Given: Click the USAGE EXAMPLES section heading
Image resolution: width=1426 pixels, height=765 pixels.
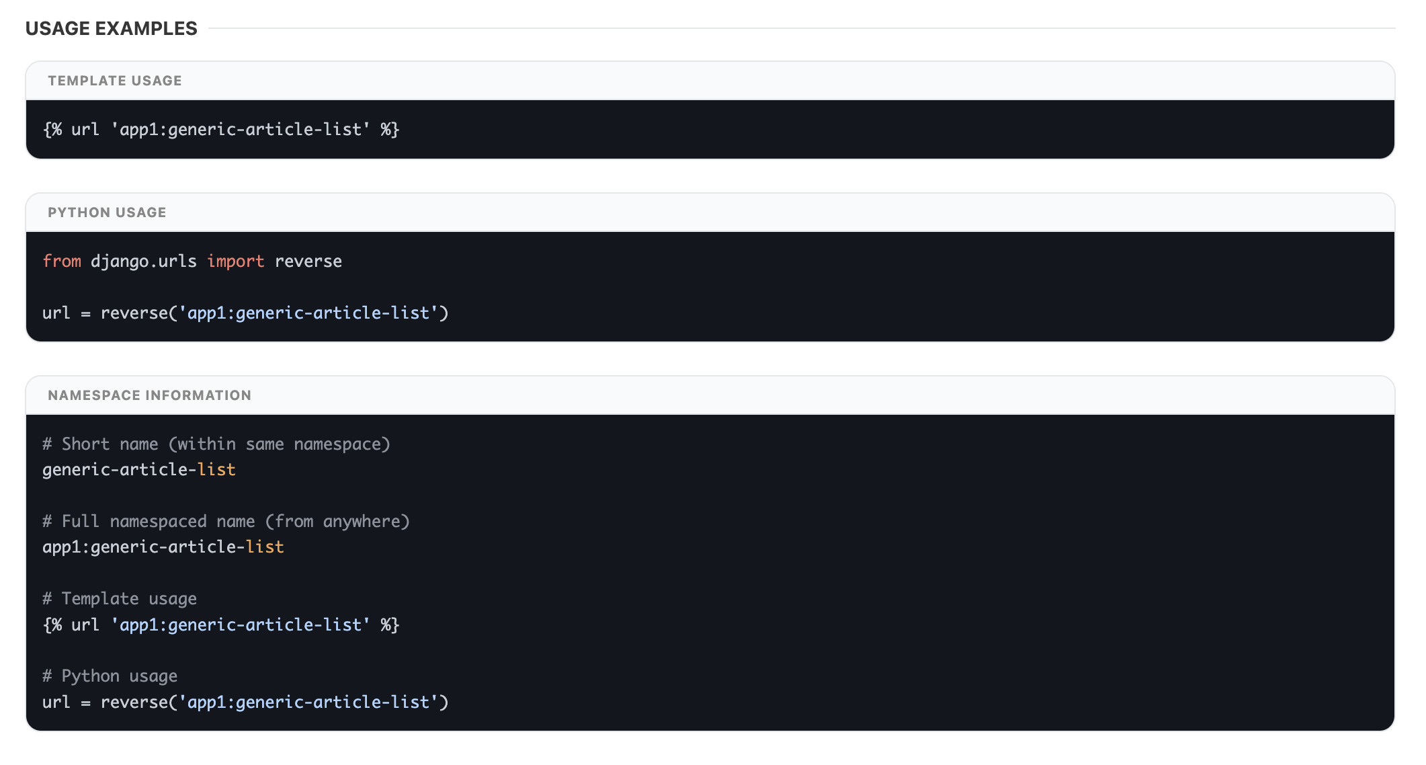Looking at the screenshot, I should pos(112,28).
